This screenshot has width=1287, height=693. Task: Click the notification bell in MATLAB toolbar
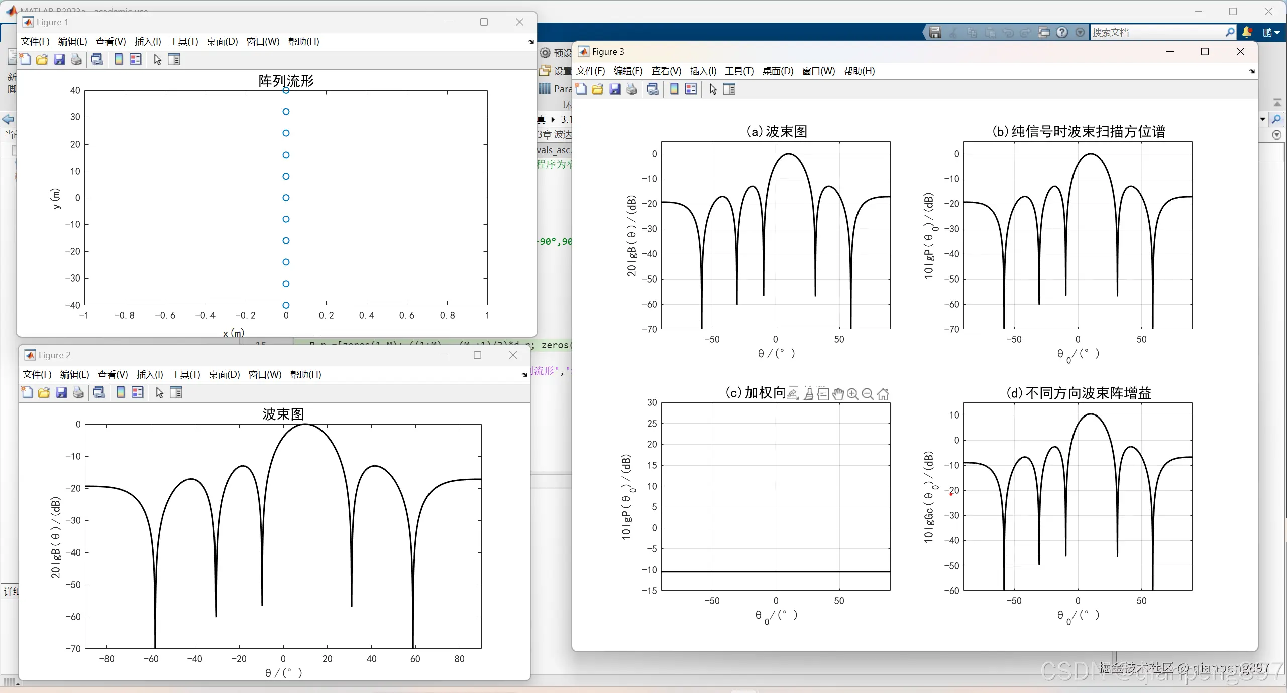coord(1247,32)
